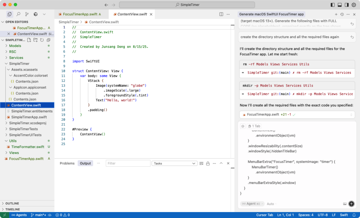The height and width of the screenshot is (218, 360).
Task: Attach an image to the chat
Action: (345, 204)
